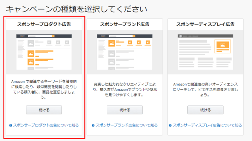Click the スポンサープロダクト広告 card title
252x141 pixels.
click(x=44, y=24)
